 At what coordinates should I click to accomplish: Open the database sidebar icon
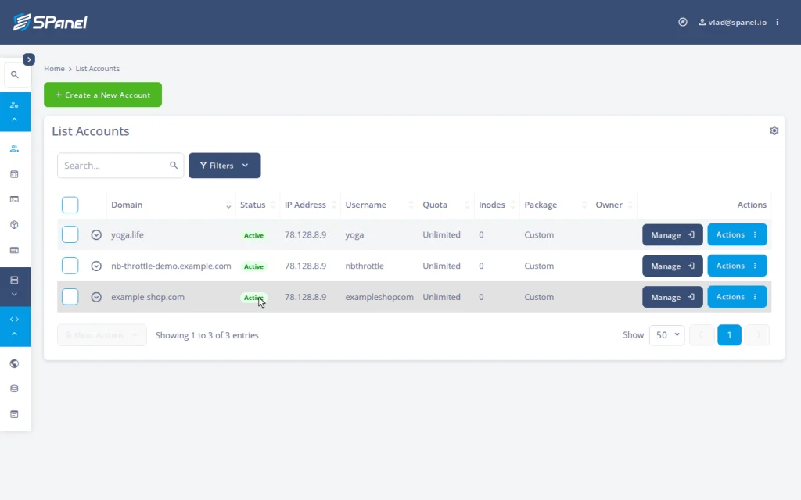pos(14,389)
